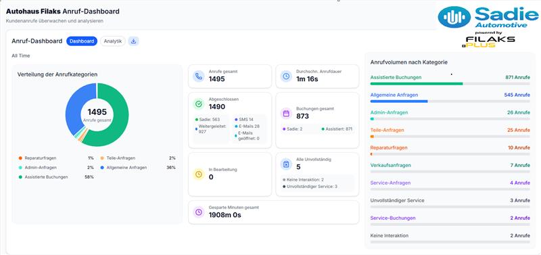Click the Keine Interaktion: 2 entry
This screenshot has width=541, height=255.
click(x=303, y=180)
